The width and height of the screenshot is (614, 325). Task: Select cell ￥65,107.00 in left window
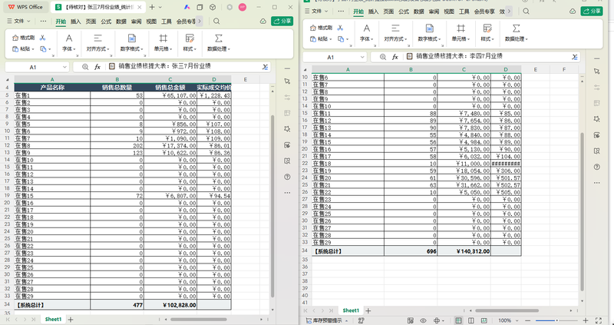(170, 95)
